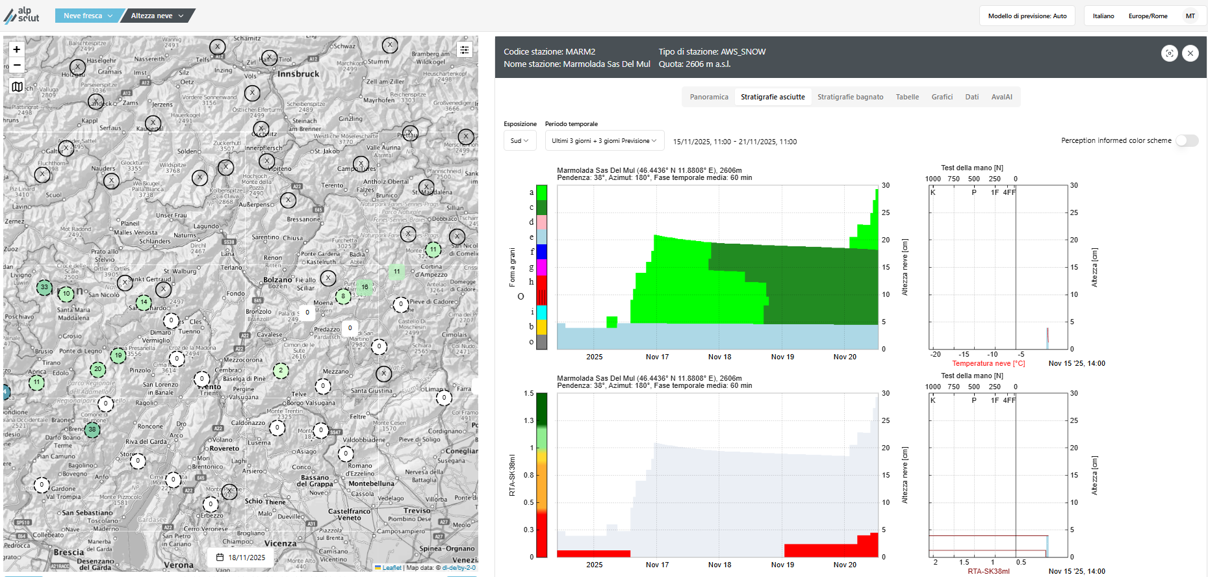Open the Leaflet attribution link

[391, 568]
